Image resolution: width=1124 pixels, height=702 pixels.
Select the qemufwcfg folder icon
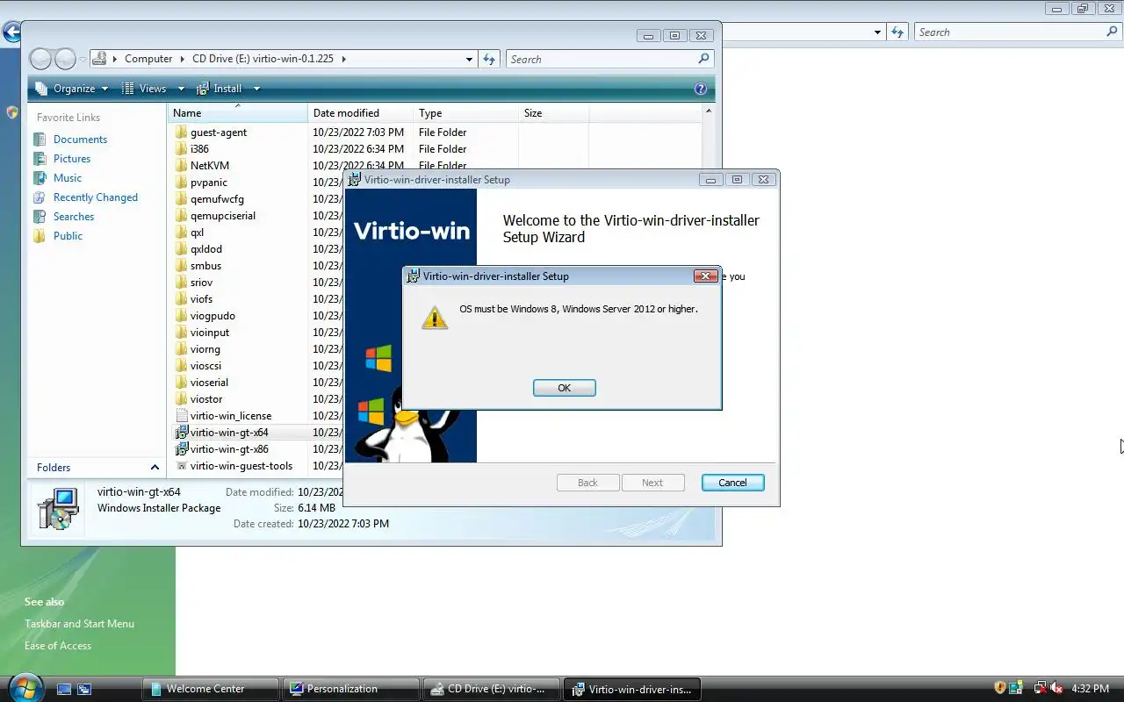181,199
